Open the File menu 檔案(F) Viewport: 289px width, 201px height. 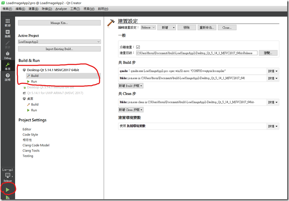(7, 8)
